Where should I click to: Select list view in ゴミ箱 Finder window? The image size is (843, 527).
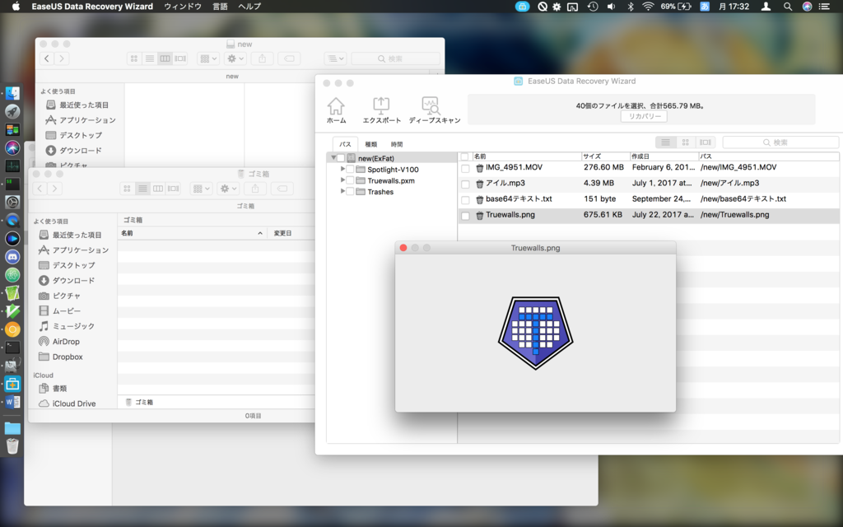pyautogui.click(x=142, y=189)
